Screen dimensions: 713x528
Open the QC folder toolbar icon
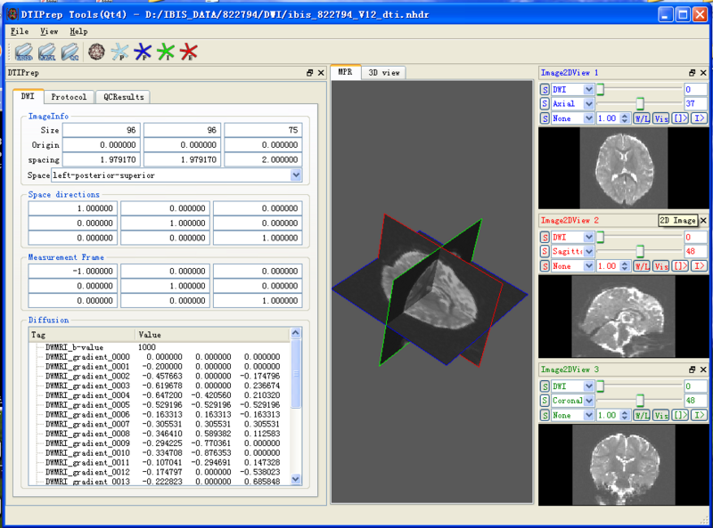click(x=70, y=51)
